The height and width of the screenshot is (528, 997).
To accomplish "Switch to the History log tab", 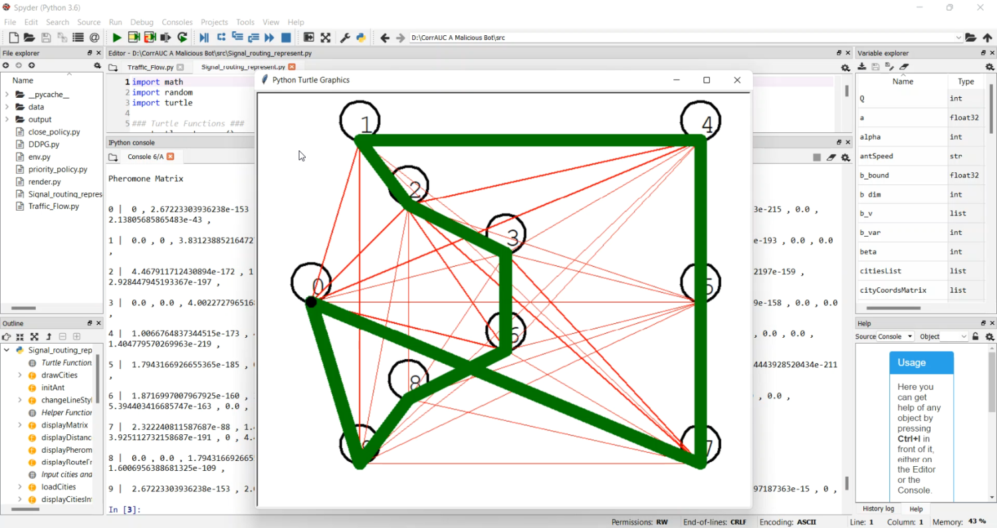I will 878,509.
